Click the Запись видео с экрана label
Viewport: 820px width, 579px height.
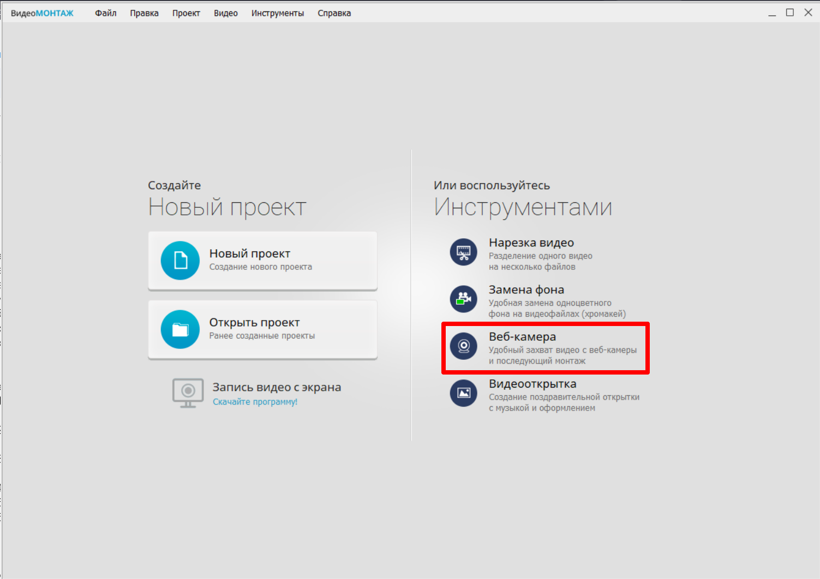point(277,387)
